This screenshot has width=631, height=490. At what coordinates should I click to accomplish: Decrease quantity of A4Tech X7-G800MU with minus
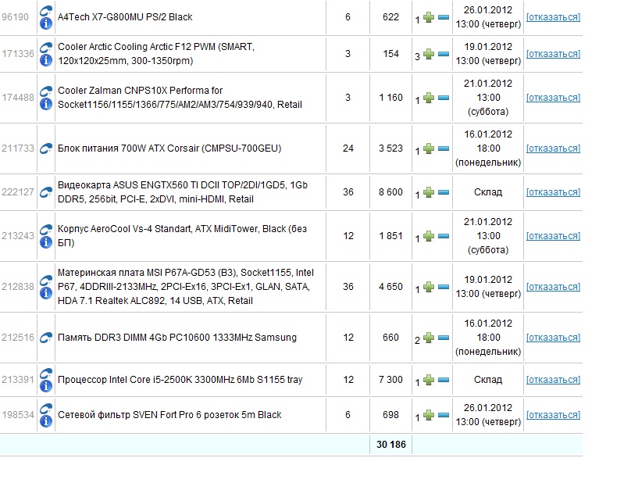(444, 17)
